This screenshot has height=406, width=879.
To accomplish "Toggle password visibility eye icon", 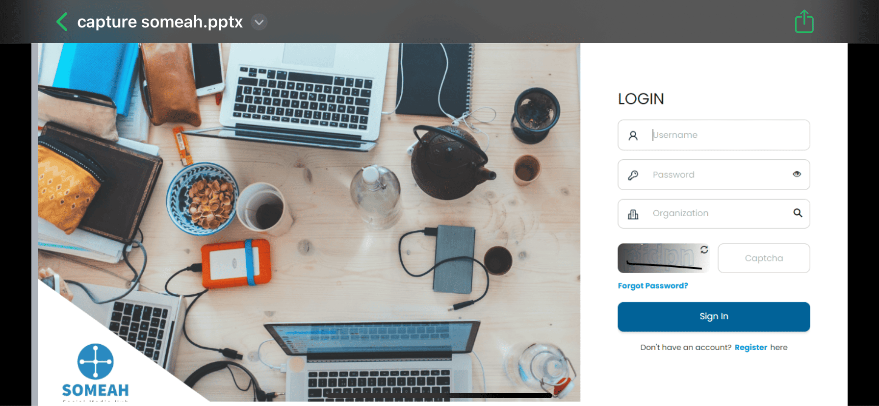I will 797,174.
